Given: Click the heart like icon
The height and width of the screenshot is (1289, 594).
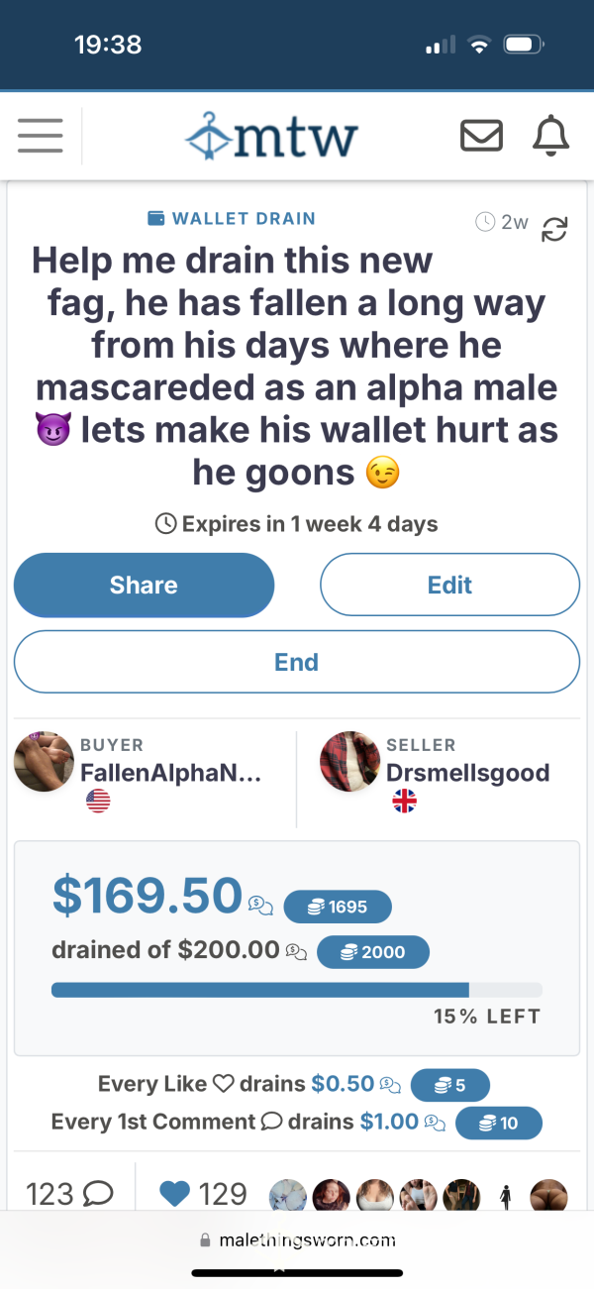Looking at the screenshot, I should click(175, 1194).
